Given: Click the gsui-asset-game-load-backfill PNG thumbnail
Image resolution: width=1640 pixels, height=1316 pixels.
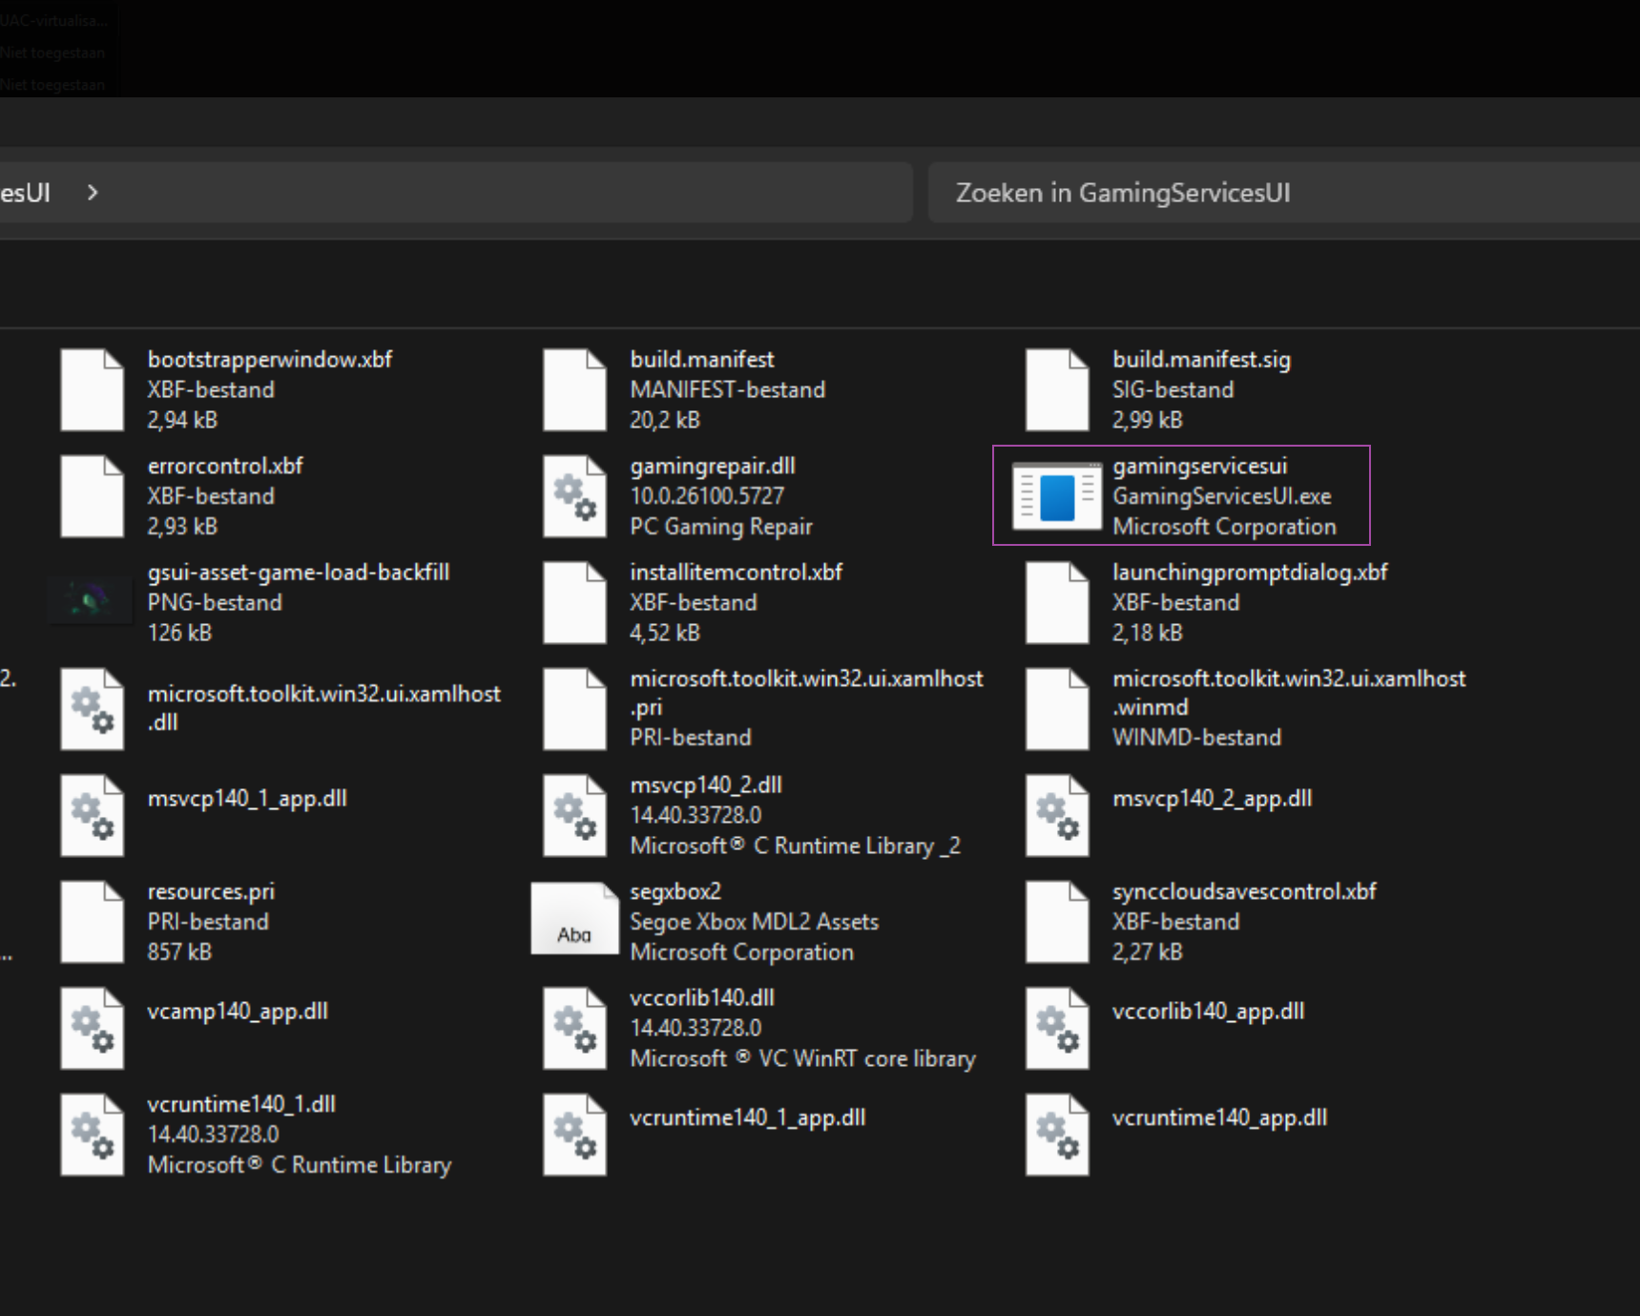Looking at the screenshot, I should [91, 601].
